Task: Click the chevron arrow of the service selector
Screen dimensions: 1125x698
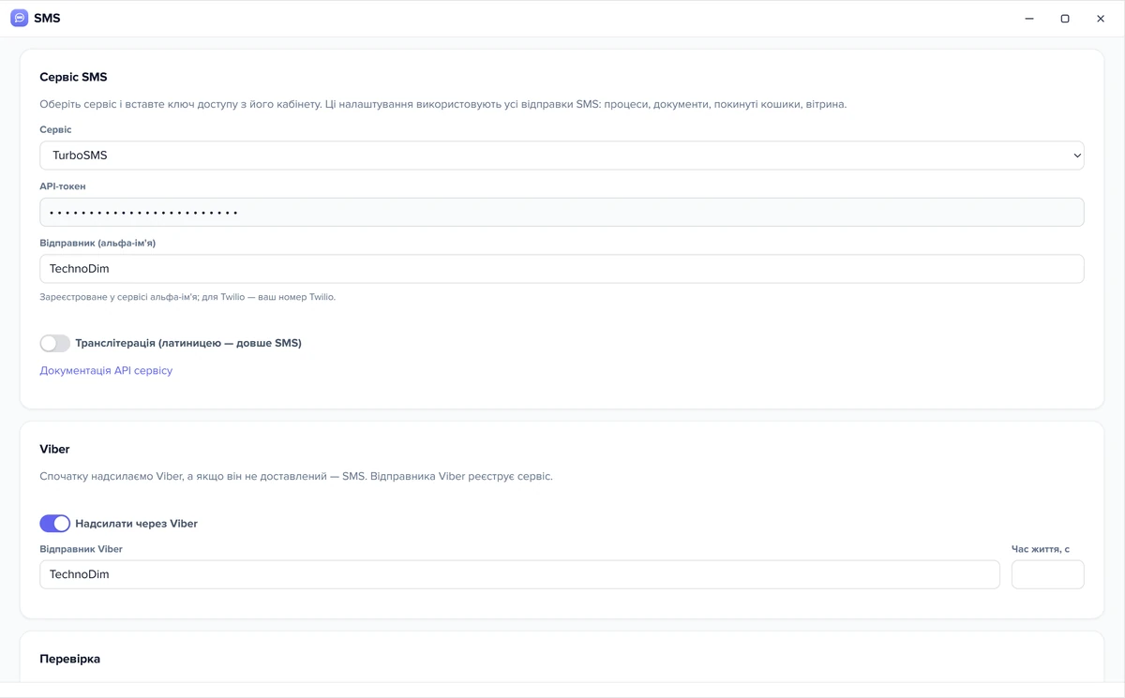Action: [1077, 156]
